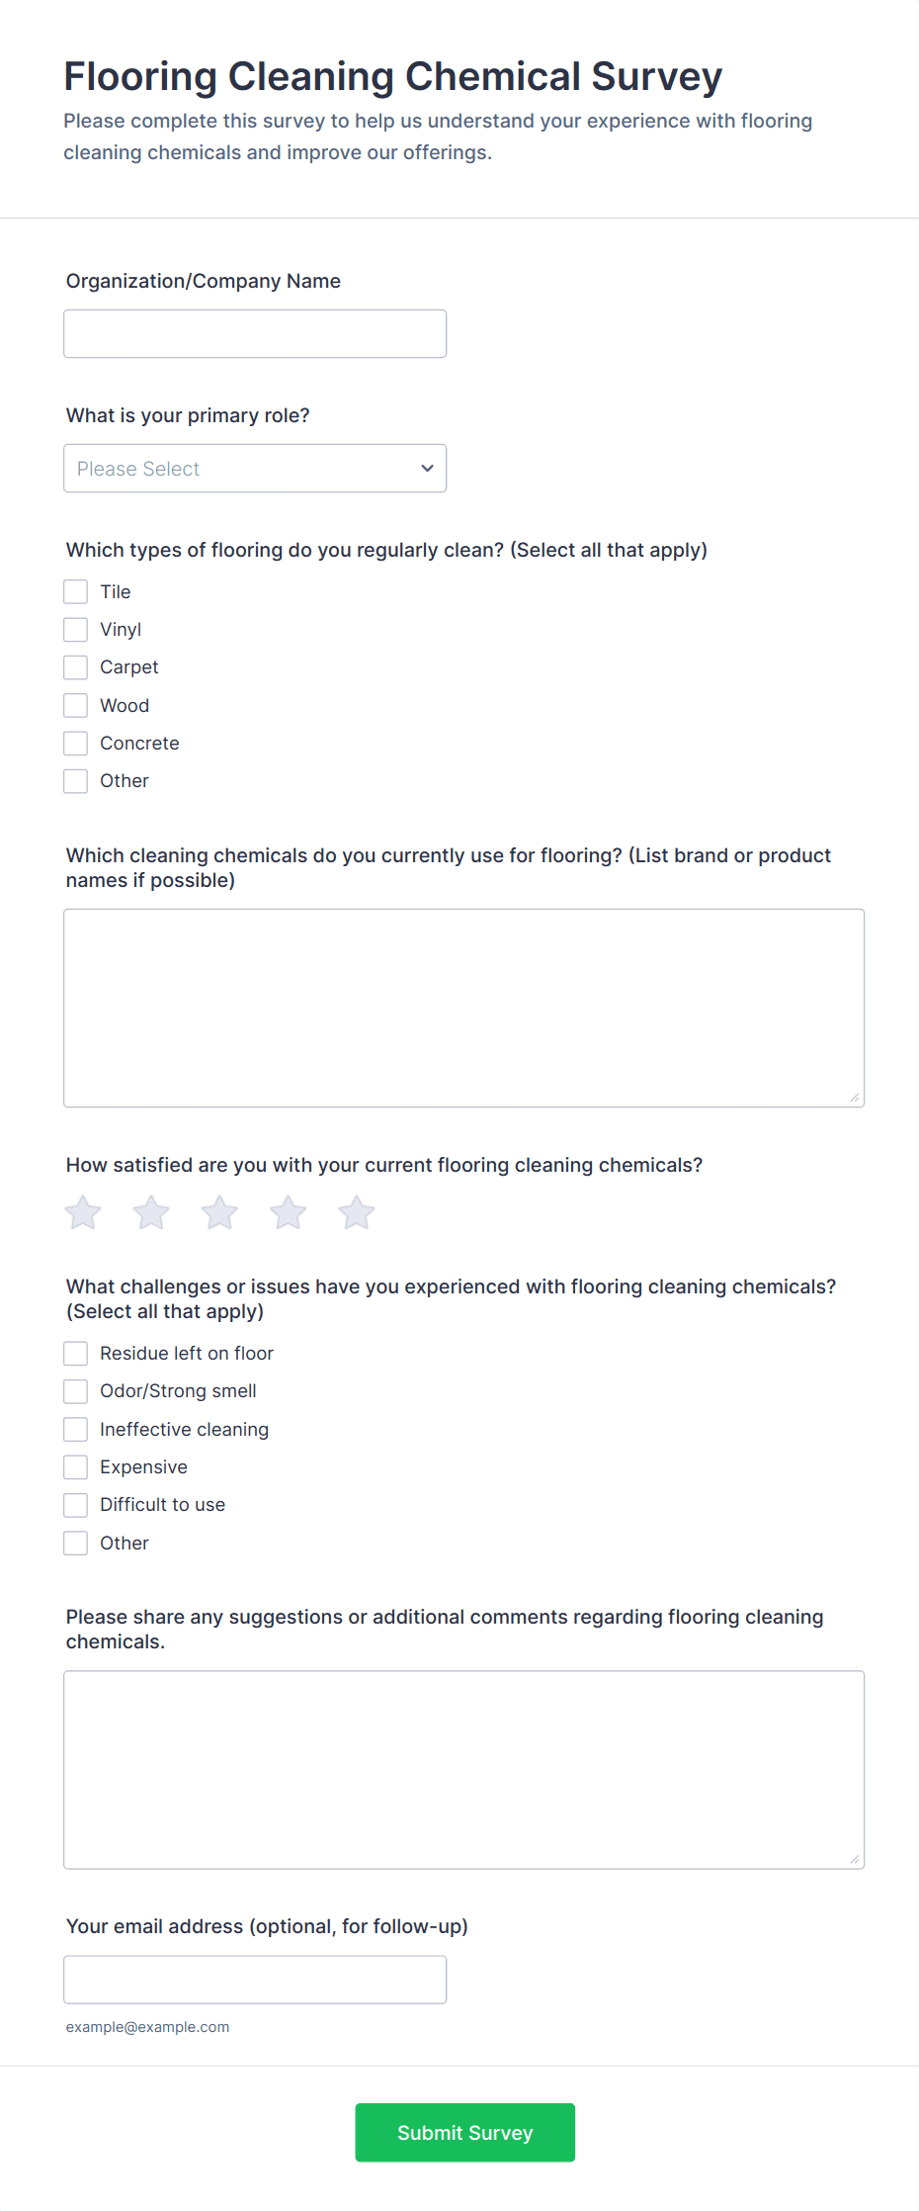Tick the Carpet flooring option
The image size is (919, 2211).
(76, 667)
